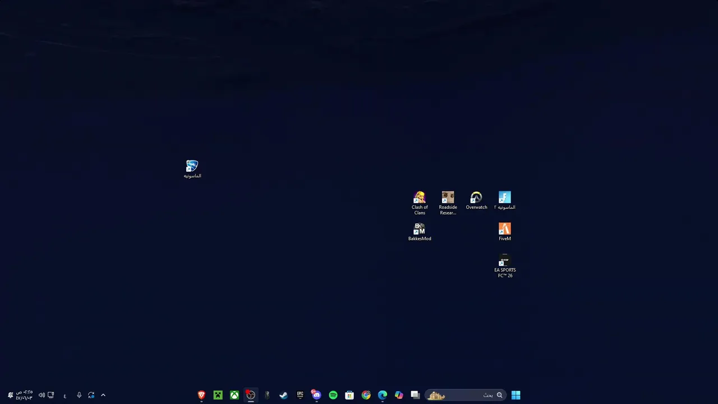Select the Roadside Research desktop shortcut

click(448, 203)
